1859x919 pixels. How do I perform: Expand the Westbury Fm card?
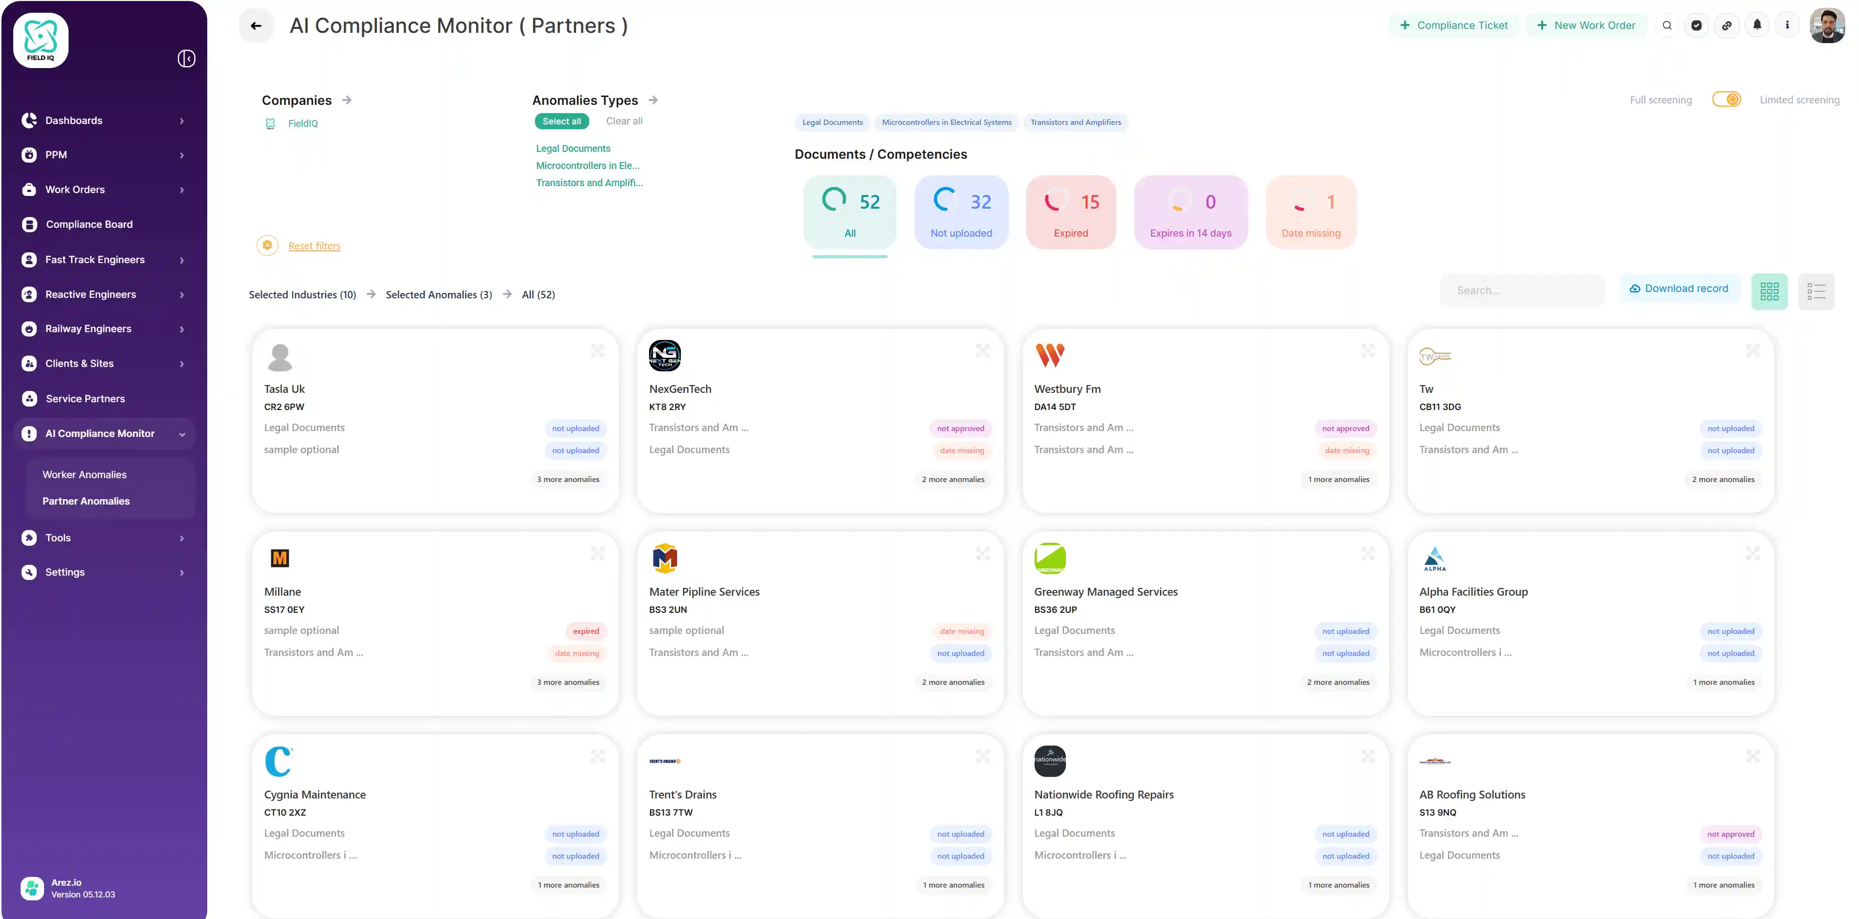pyautogui.click(x=1368, y=351)
